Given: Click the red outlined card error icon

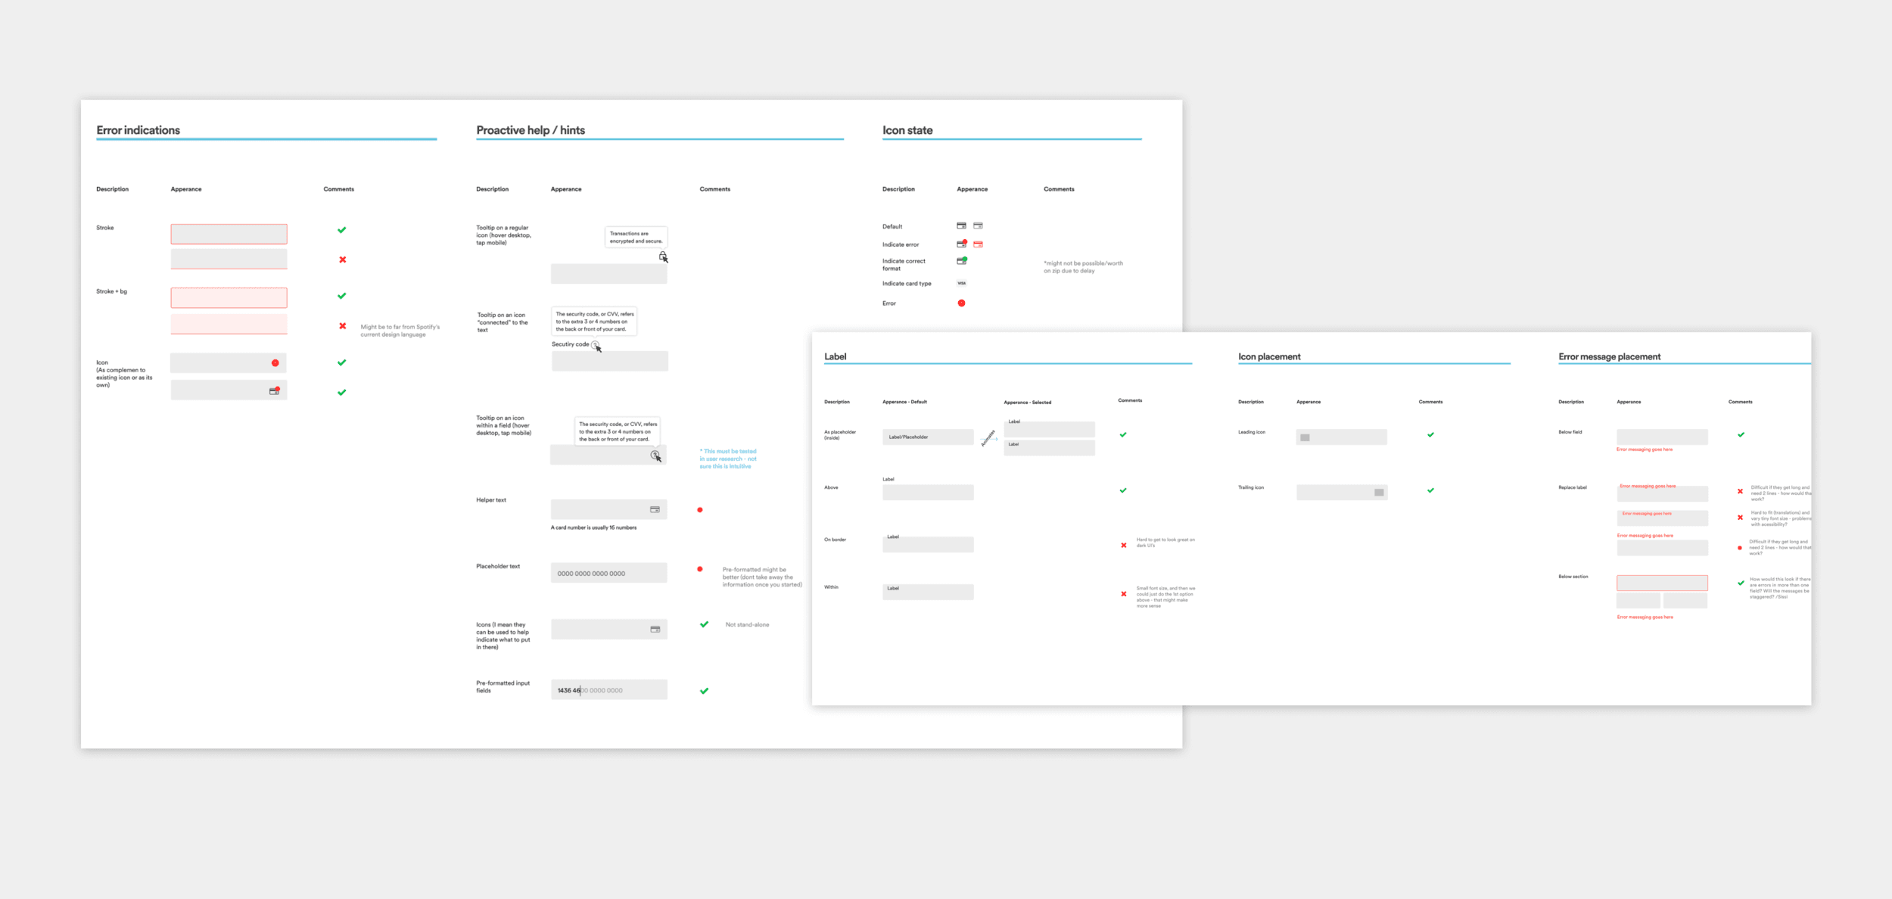Looking at the screenshot, I should point(978,244).
